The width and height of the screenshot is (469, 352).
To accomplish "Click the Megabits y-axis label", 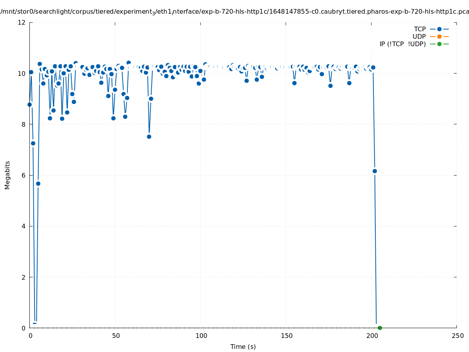I will [7, 175].
